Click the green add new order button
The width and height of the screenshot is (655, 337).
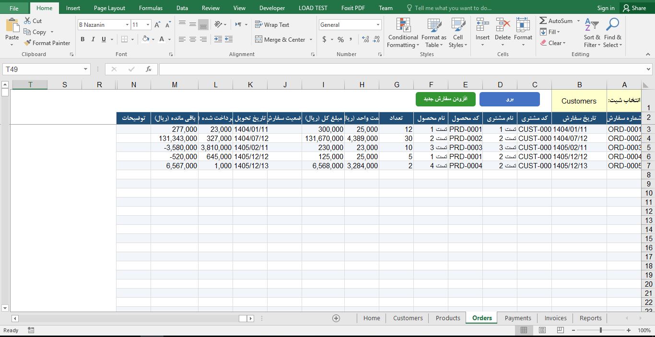445,99
